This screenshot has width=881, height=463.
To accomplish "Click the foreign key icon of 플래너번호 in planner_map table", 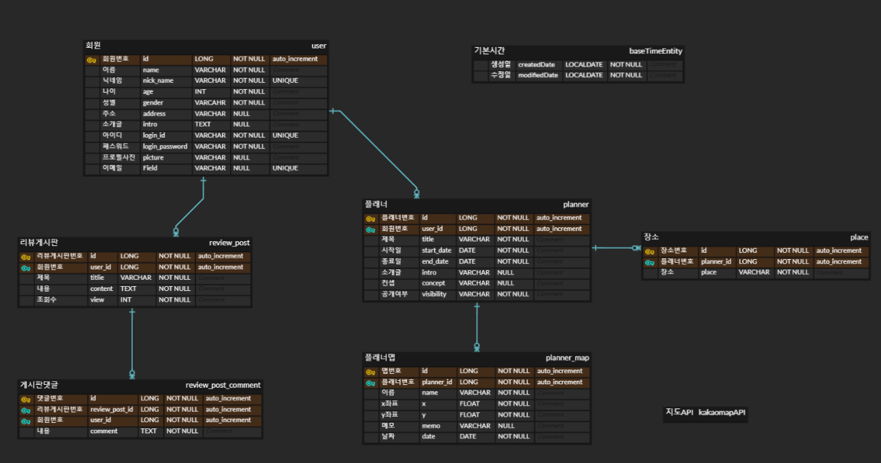I will (371, 382).
